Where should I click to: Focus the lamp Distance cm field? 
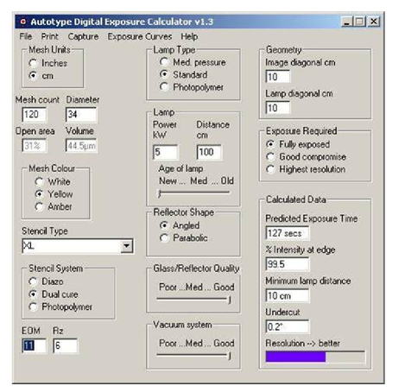tap(209, 152)
